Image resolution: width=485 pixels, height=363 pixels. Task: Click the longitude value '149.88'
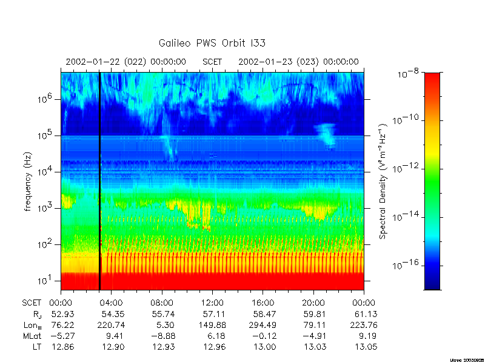(x=212, y=325)
